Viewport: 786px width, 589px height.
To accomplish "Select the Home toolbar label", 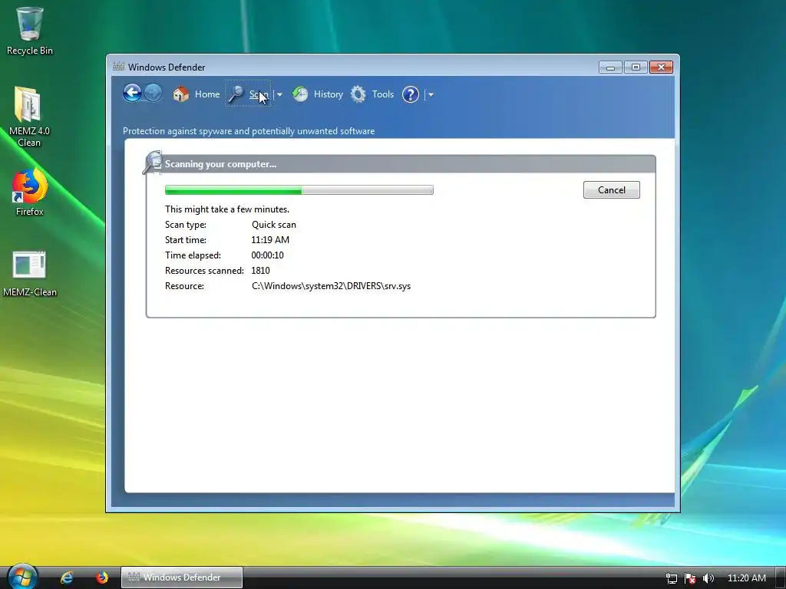I will [x=207, y=94].
